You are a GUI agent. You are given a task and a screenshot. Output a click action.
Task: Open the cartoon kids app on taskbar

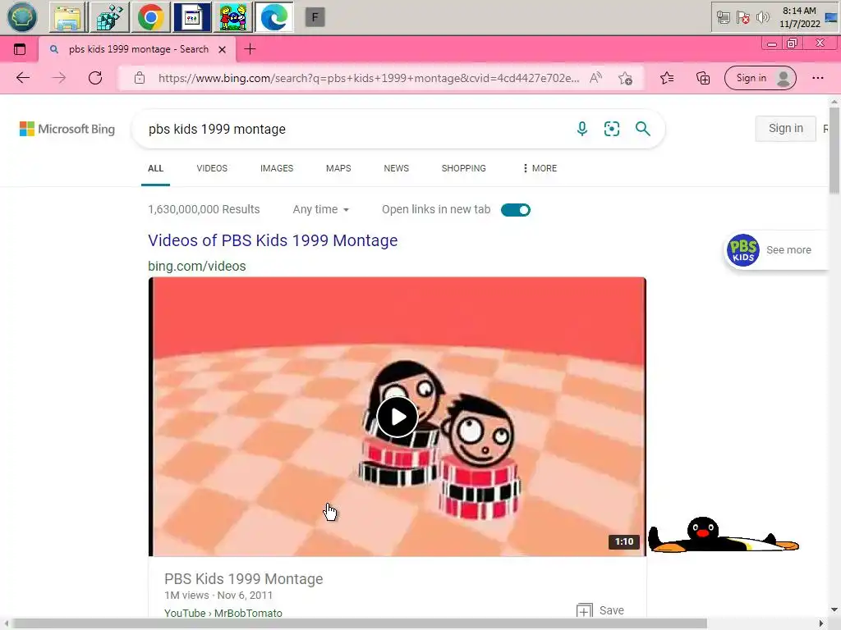232,17
